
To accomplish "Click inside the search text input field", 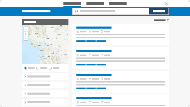I will coord(111,11).
